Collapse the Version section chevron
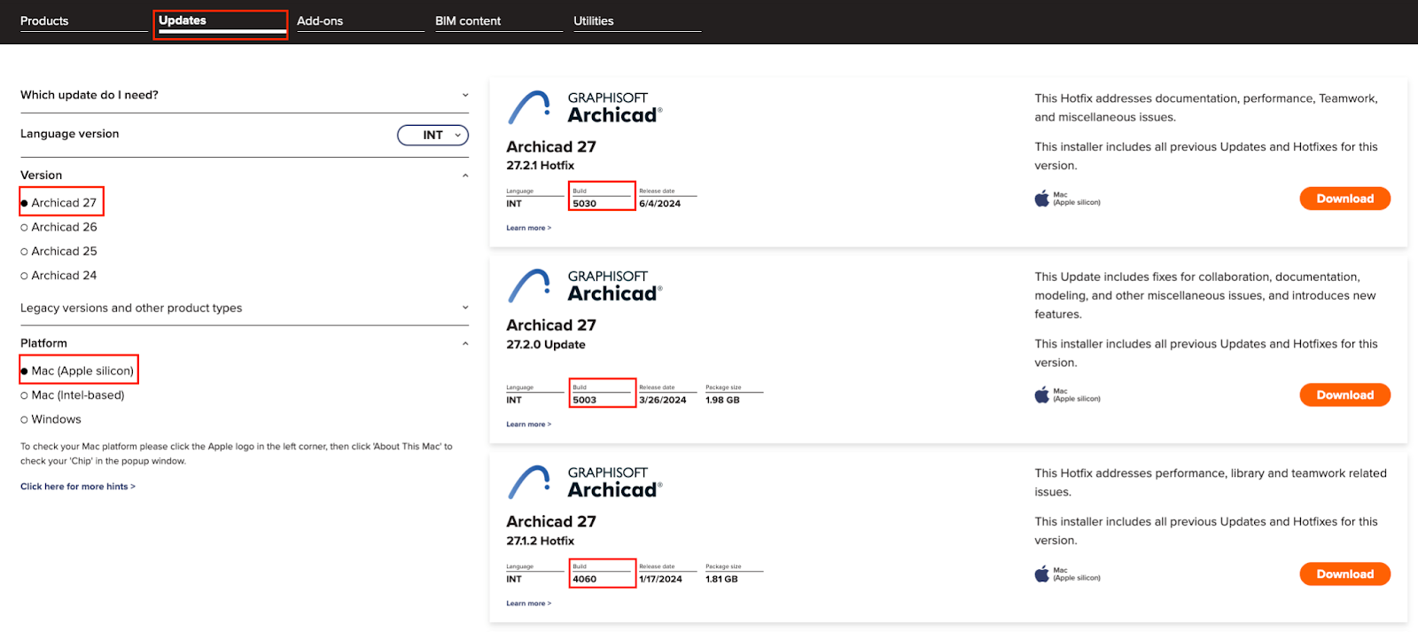The image size is (1418, 632). (465, 176)
